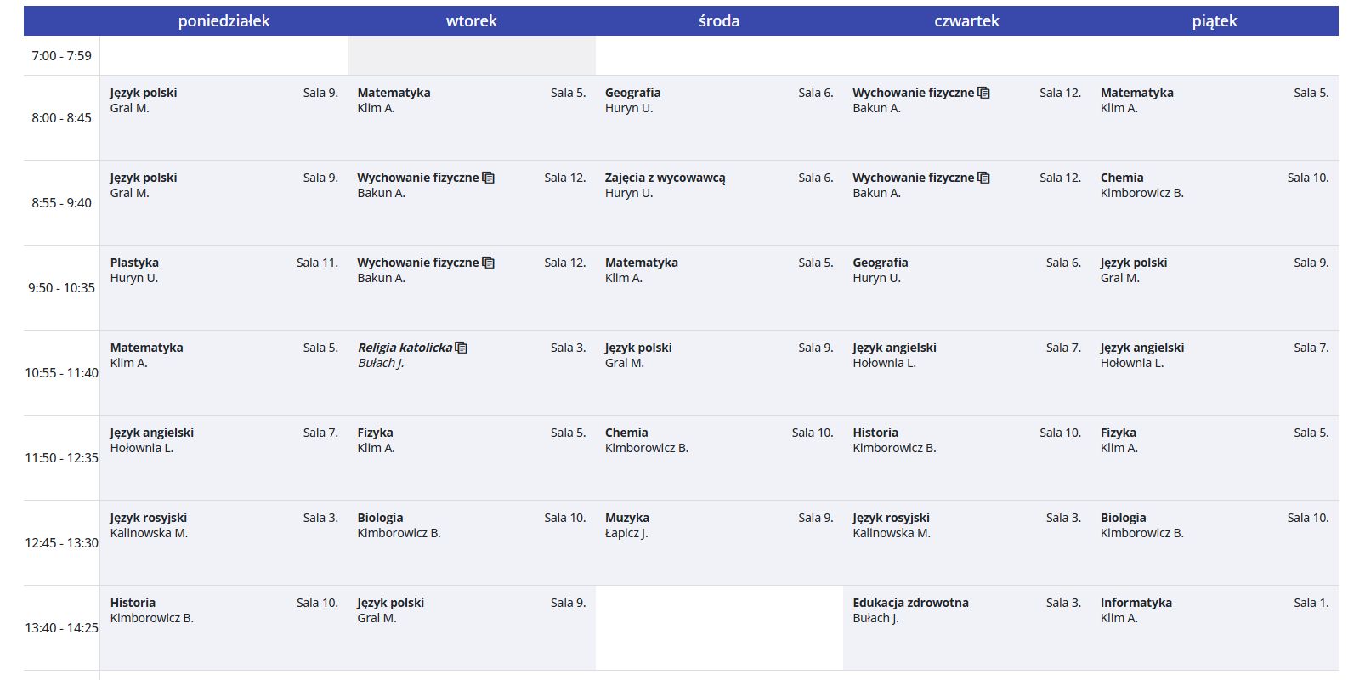
Task: Click the groups icon on Tuesday 8:55 Wychowanie fizyczne
Action: click(488, 178)
